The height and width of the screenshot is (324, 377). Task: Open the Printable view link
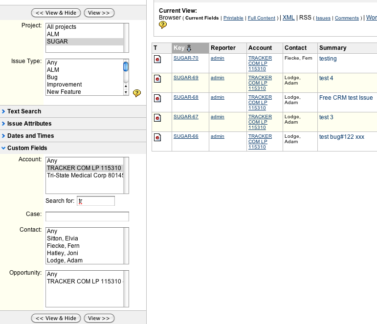click(233, 18)
